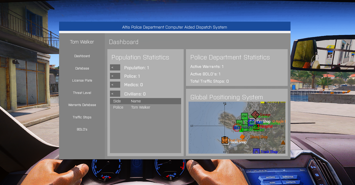Click the Boat Spawn anchor icon on the map

pyautogui.click(x=225, y=140)
